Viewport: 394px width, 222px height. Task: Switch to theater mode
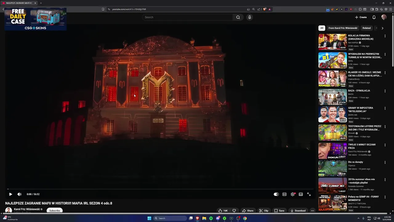point(301,194)
